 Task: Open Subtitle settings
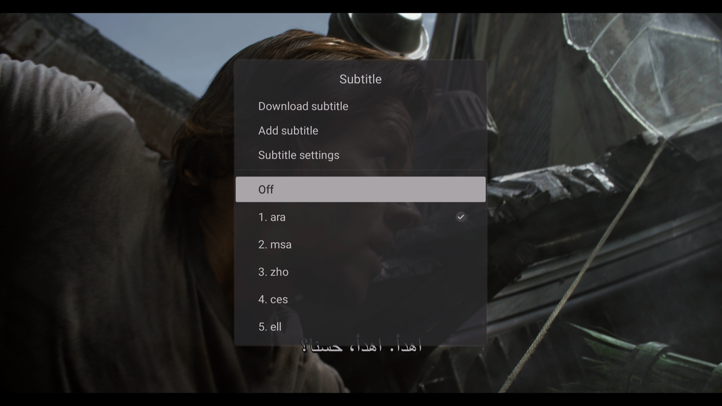pos(360,155)
